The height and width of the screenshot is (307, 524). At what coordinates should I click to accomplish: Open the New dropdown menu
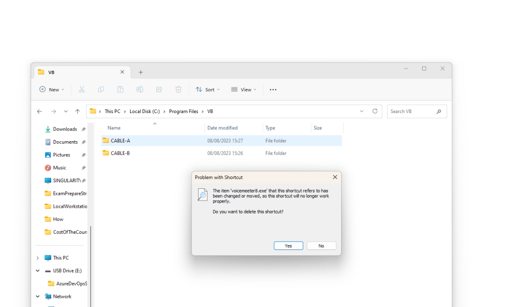52,90
